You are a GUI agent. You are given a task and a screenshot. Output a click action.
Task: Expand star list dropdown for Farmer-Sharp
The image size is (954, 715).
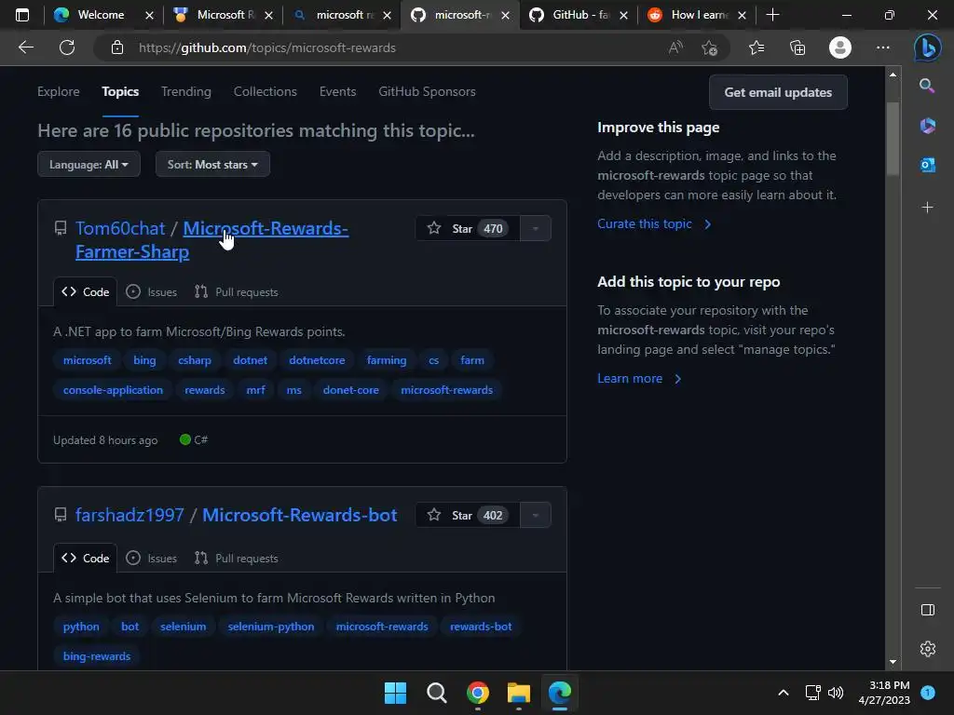(x=536, y=229)
